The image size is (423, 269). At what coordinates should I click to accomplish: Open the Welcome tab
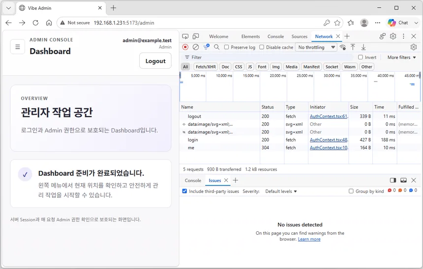tap(218, 36)
